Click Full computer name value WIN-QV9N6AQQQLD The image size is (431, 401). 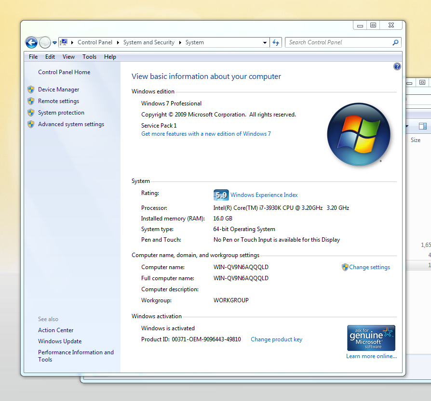pyautogui.click(x=241, y=278)
